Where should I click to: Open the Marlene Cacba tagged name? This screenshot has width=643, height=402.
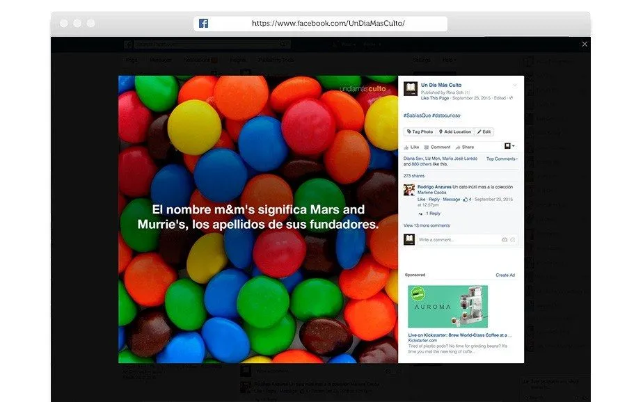pyautogui.click(x=432, y=192)
